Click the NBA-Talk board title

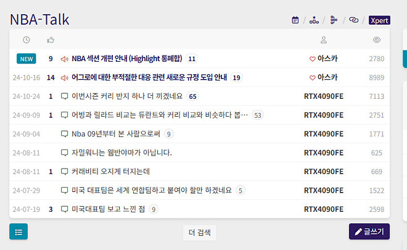click(x=39, y=20)
